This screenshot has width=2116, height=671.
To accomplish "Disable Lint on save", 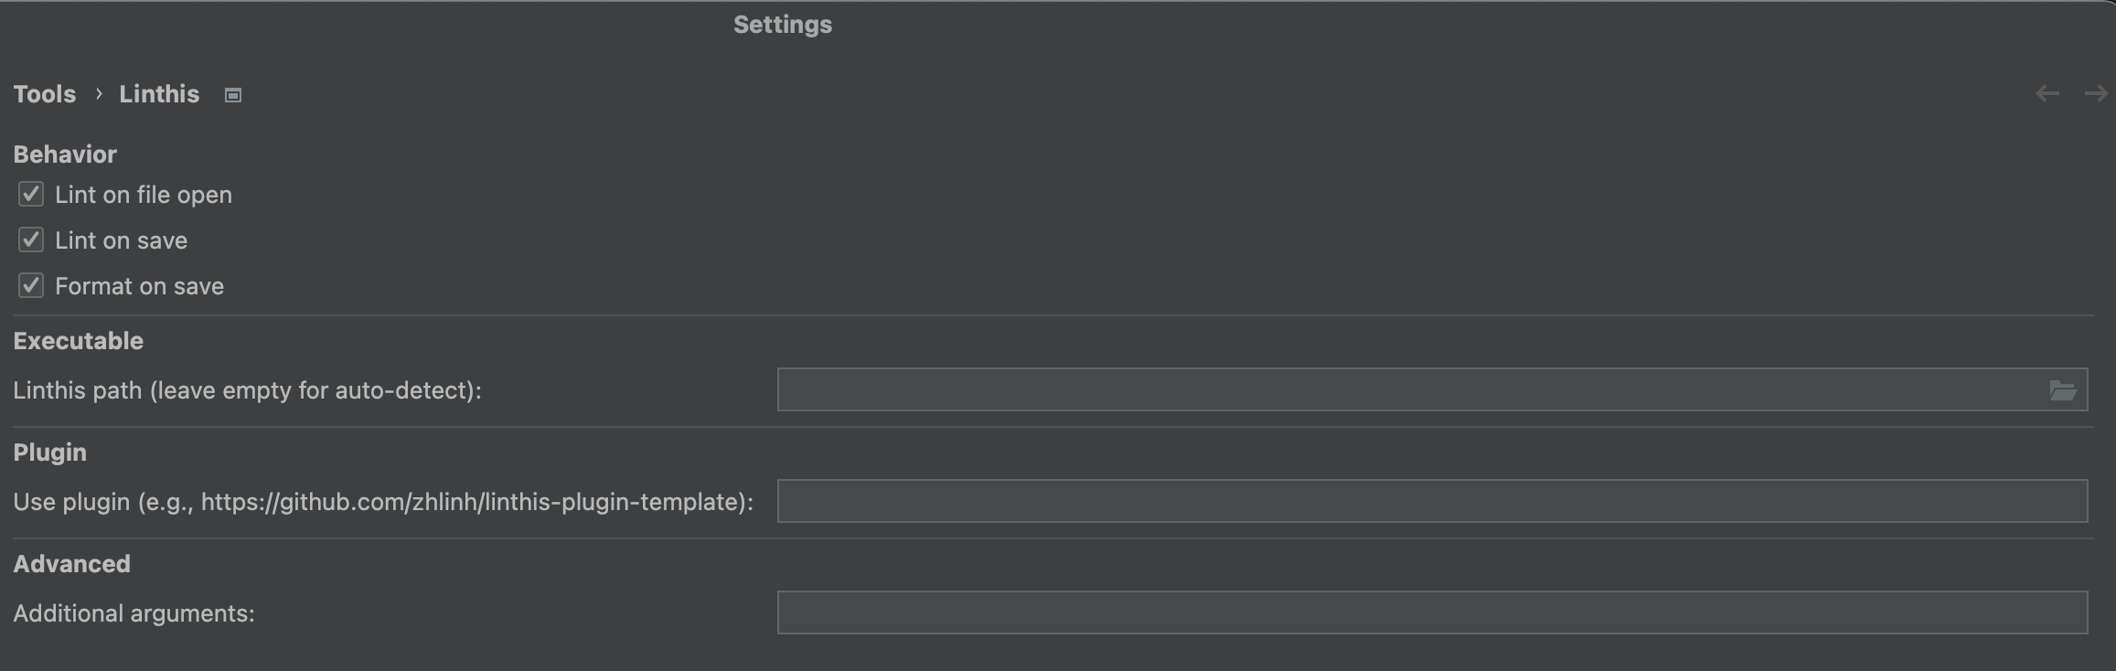I will pos(29,240).
